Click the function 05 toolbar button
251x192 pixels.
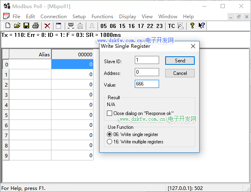104,26
